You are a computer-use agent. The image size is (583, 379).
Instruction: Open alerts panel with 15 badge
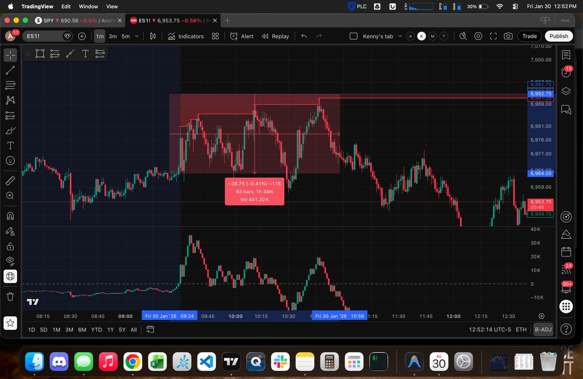[x=566, y=73]
